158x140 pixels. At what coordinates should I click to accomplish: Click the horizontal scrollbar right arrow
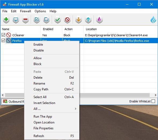(156, 95)
